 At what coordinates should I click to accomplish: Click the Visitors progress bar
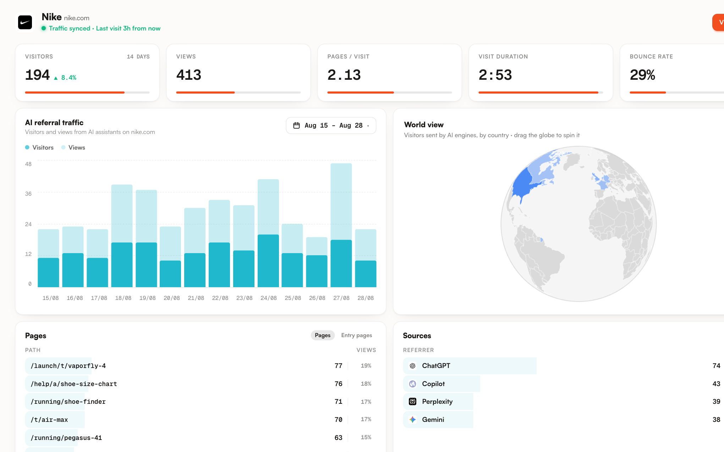[x=87, y=93]
